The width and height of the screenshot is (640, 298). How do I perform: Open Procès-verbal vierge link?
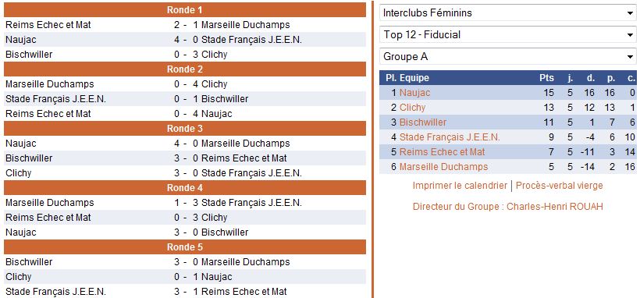[559, 186]
